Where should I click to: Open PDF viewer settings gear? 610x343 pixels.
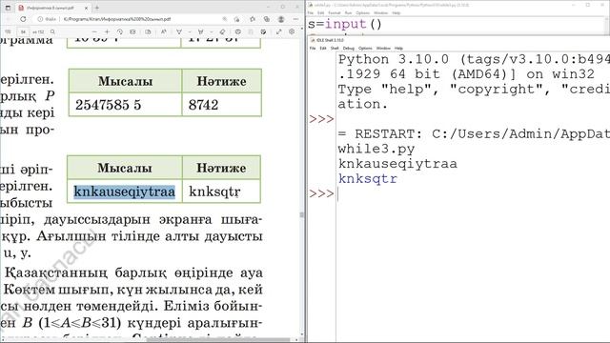point(292,31)
